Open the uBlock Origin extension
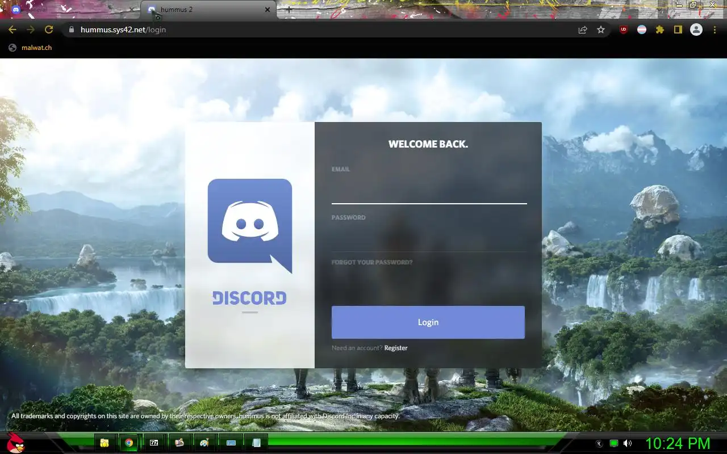 (624, 30)
